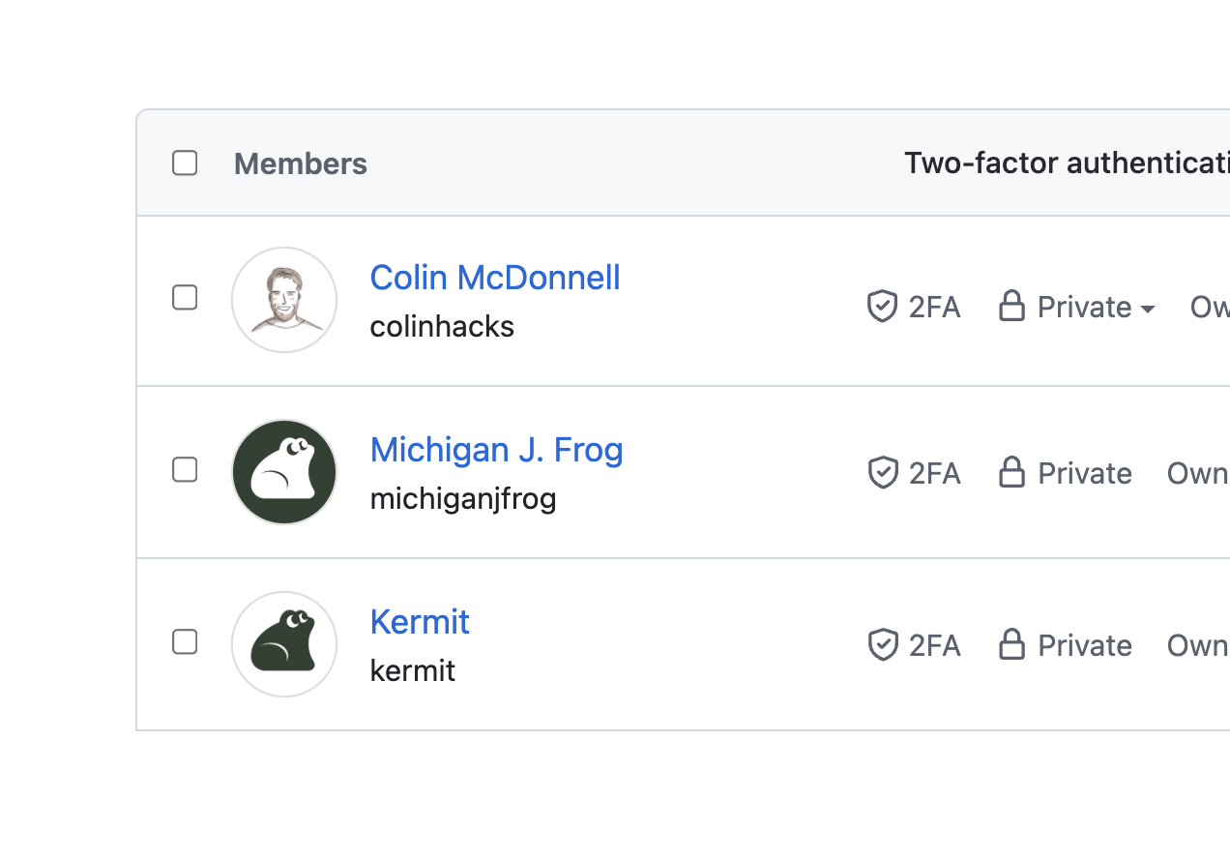Open Colin McDonnell's profile link
Viewport: 1230px width, 859px height.
click(x=495, y=278)
